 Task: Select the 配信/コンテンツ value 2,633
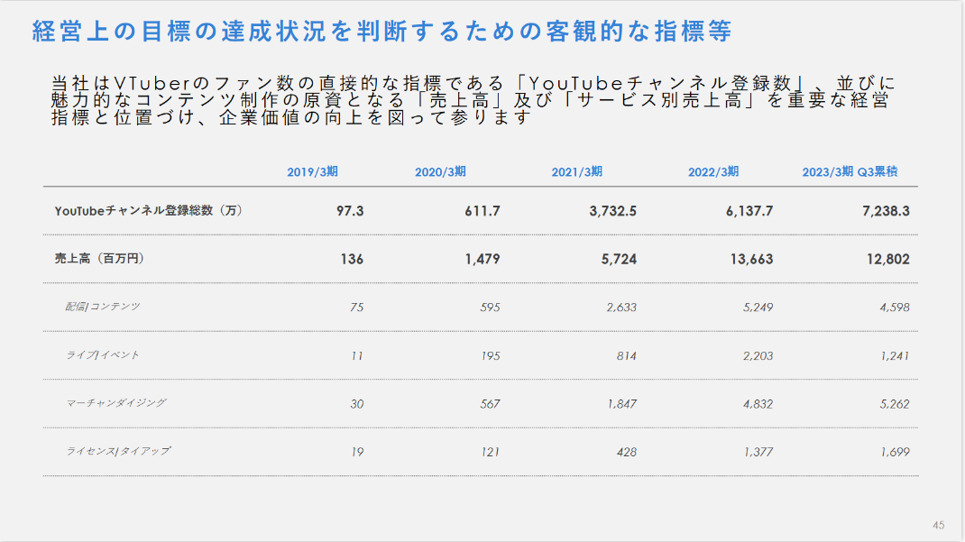621,307
